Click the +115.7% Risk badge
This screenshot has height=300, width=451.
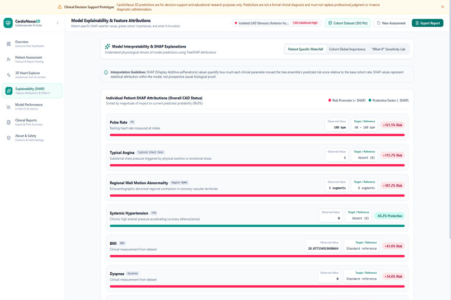(393, 155)
